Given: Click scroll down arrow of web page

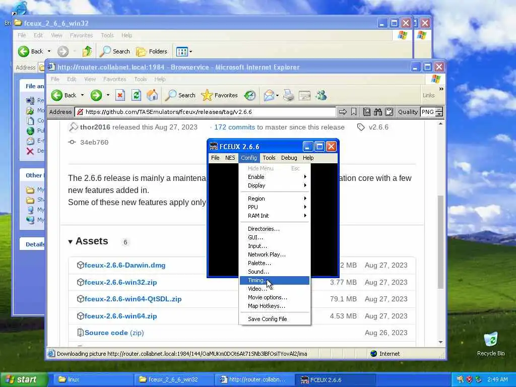Looking at the screenshot, I should (x=440, y=342).
